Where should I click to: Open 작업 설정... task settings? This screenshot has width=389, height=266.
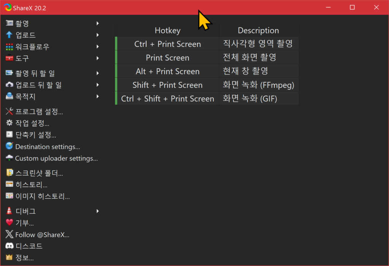(52, 123)
